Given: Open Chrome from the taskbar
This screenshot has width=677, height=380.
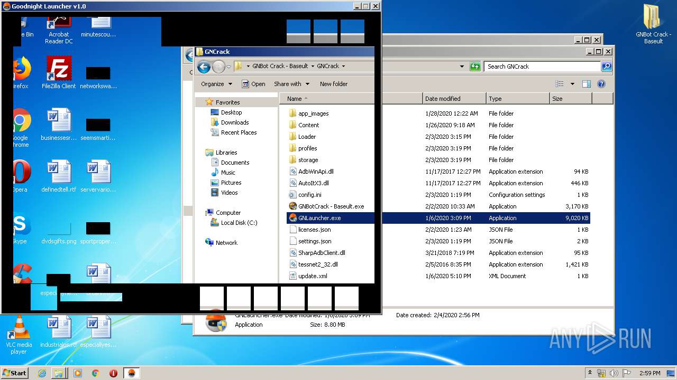Looking at the screenshot, I should click(95, 373).
